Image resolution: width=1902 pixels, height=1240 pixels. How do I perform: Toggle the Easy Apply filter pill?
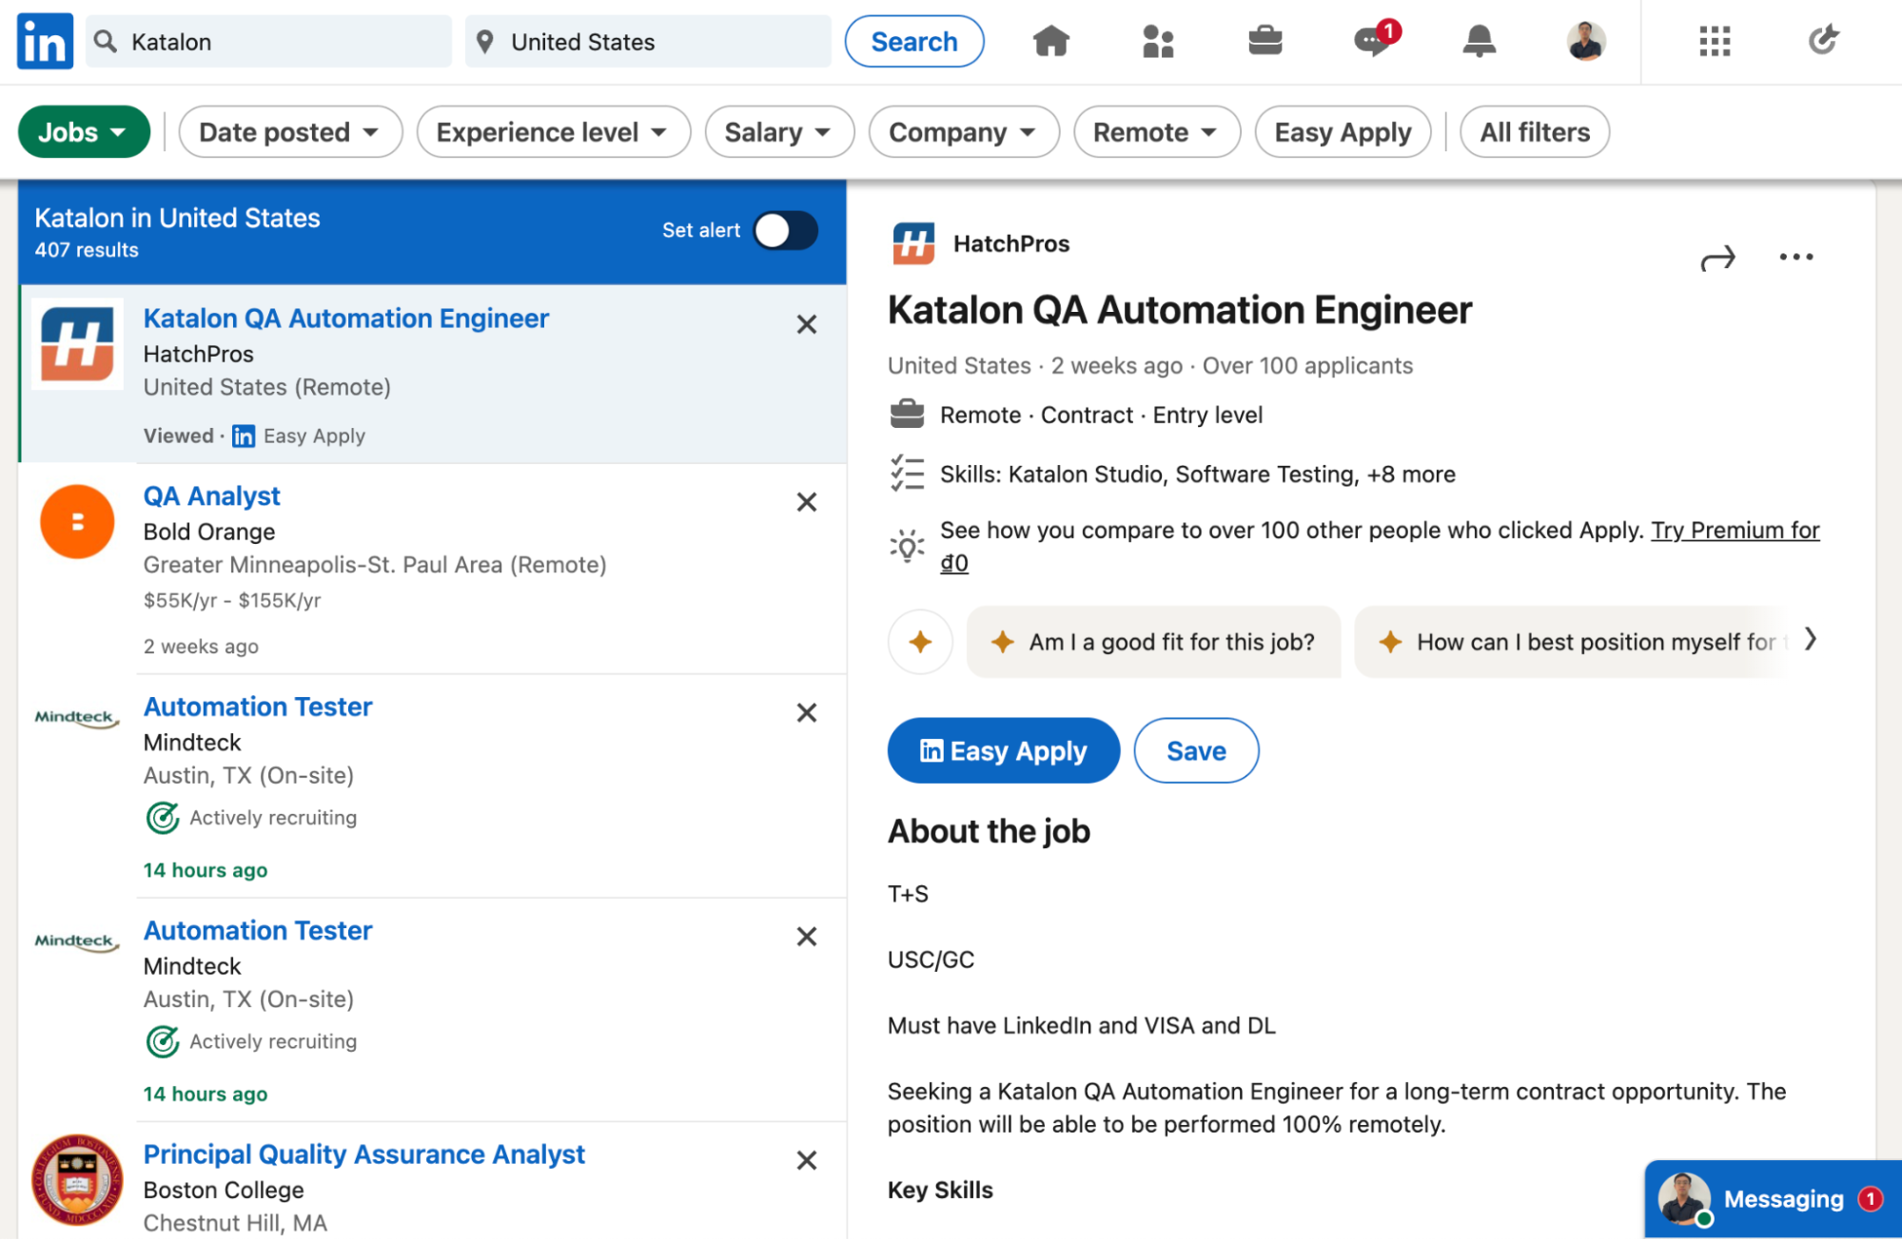[1343, 131]
